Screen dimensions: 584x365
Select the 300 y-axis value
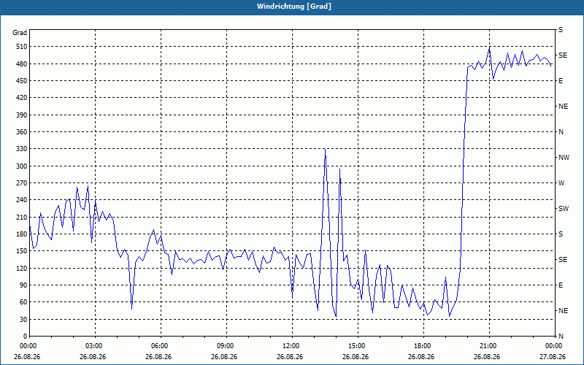click(x=22, y=166)
